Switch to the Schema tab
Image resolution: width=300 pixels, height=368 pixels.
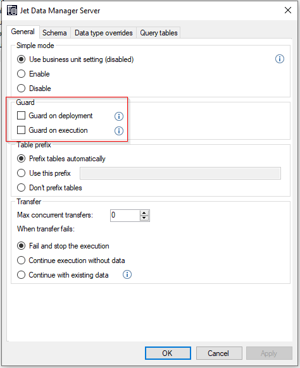[x=54, y=33]
